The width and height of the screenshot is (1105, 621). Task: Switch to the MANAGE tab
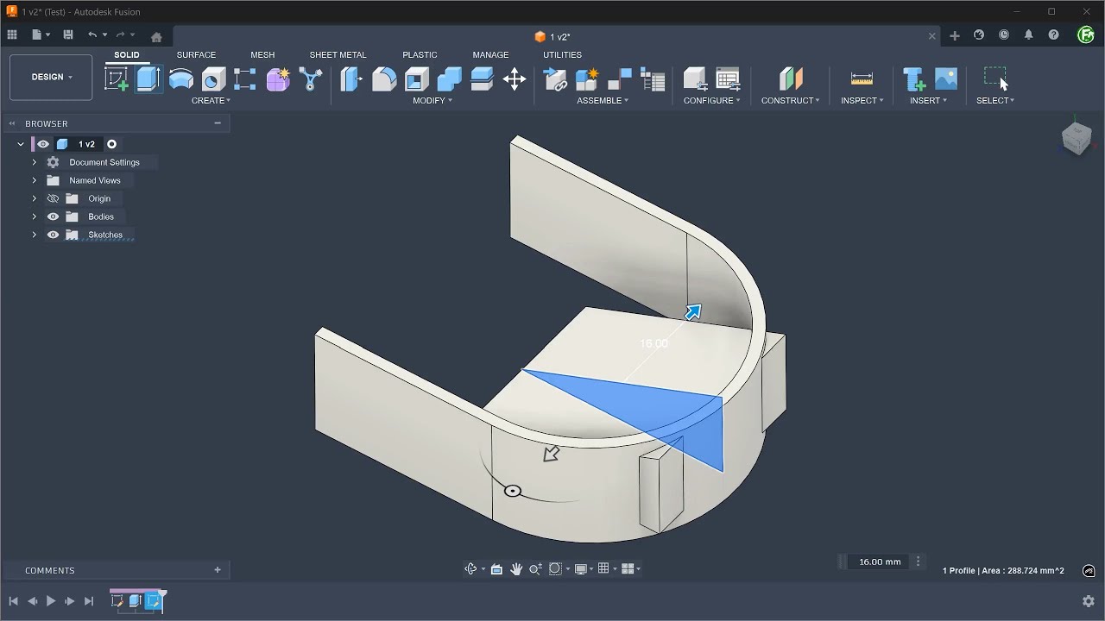490,54
